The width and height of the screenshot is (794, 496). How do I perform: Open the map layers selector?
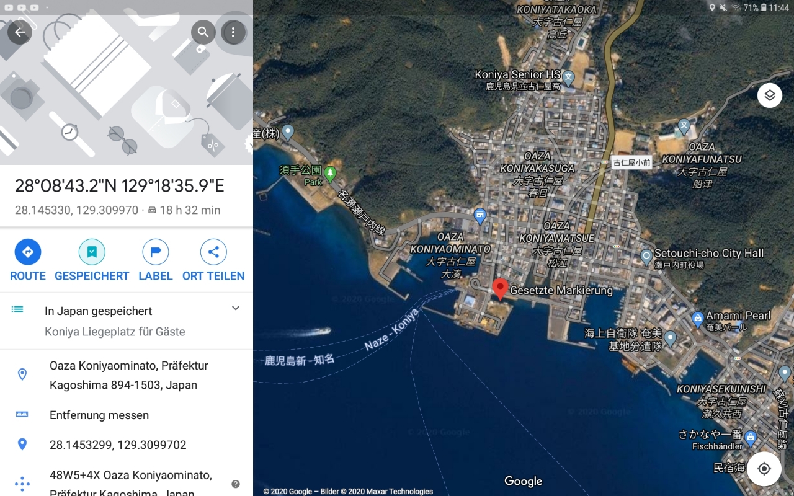click(x=770, y=95)
